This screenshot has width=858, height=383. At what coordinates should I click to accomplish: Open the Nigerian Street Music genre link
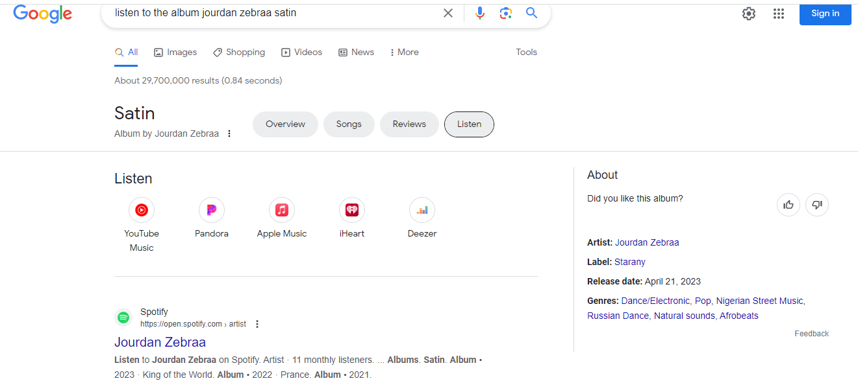tap(760, 301)
